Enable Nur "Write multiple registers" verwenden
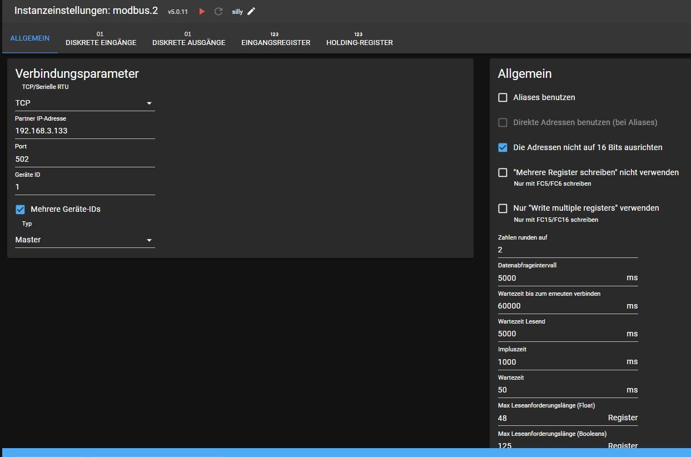Screen dimensions: 691x457 503,208
